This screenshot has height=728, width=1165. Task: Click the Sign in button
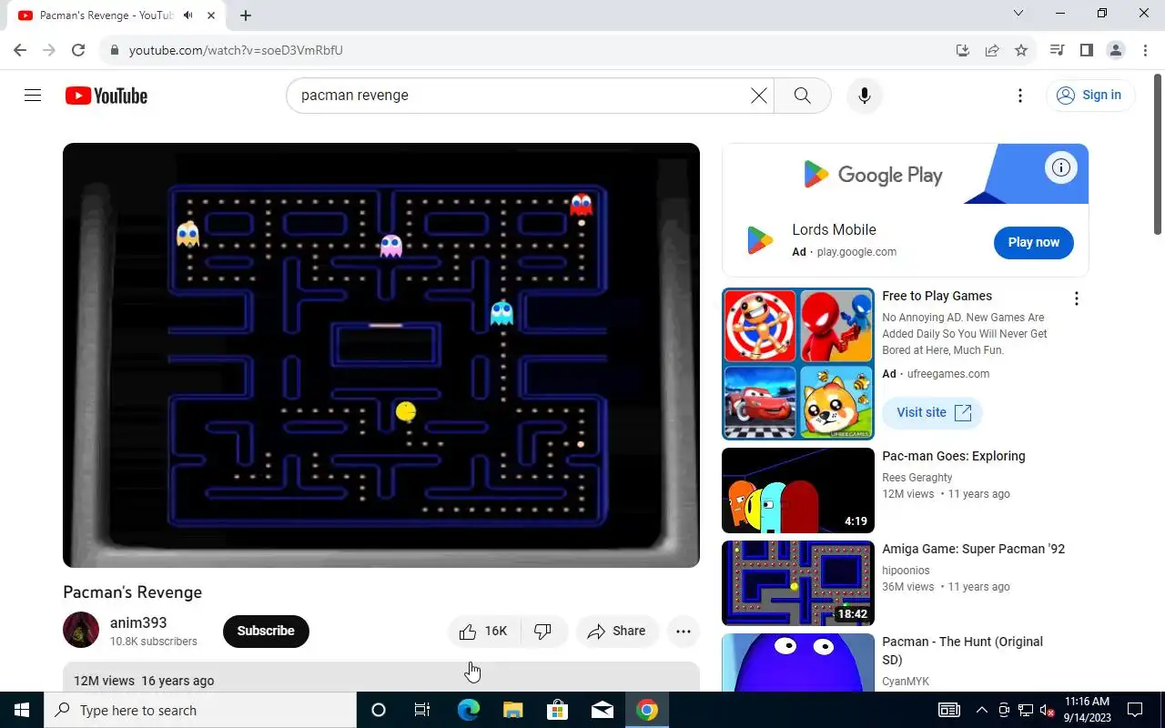click(x=1090, y=96)
